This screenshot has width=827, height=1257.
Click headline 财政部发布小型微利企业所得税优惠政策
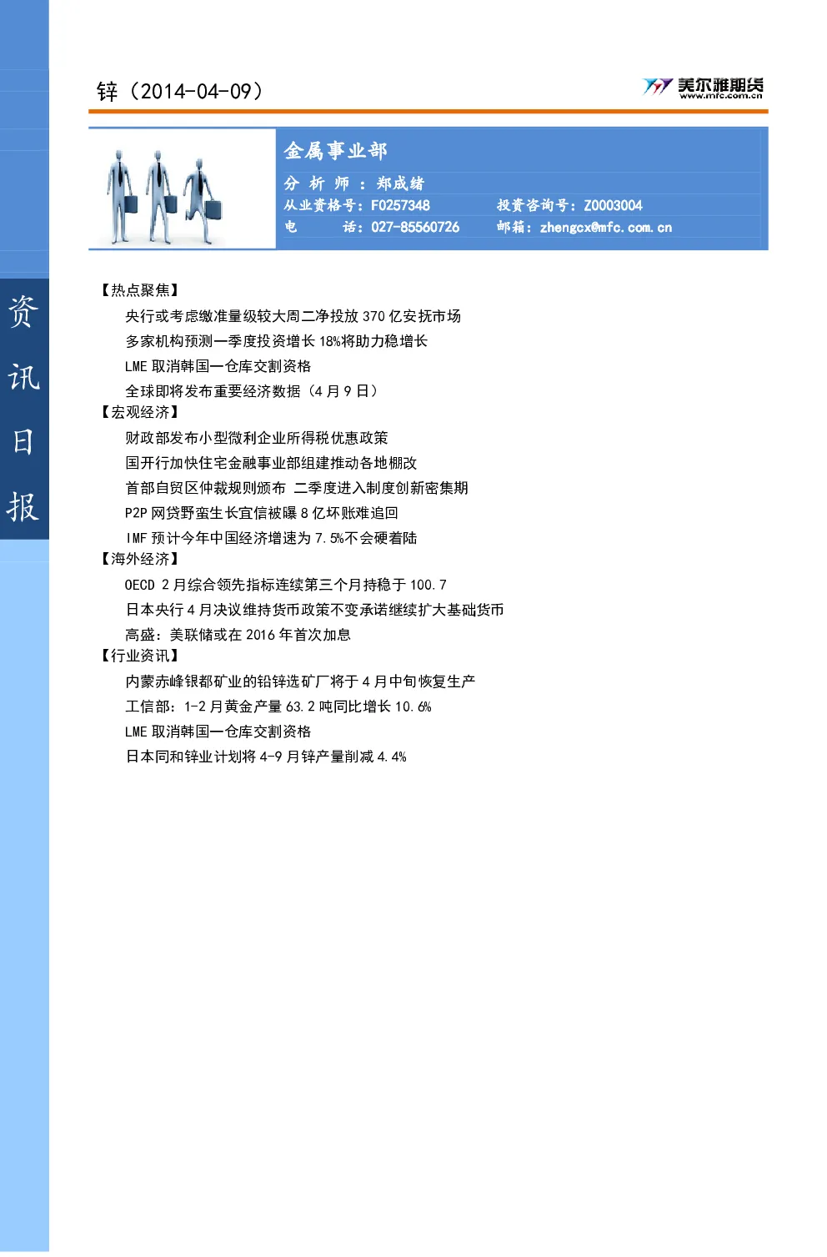click(x=256, y=438)
